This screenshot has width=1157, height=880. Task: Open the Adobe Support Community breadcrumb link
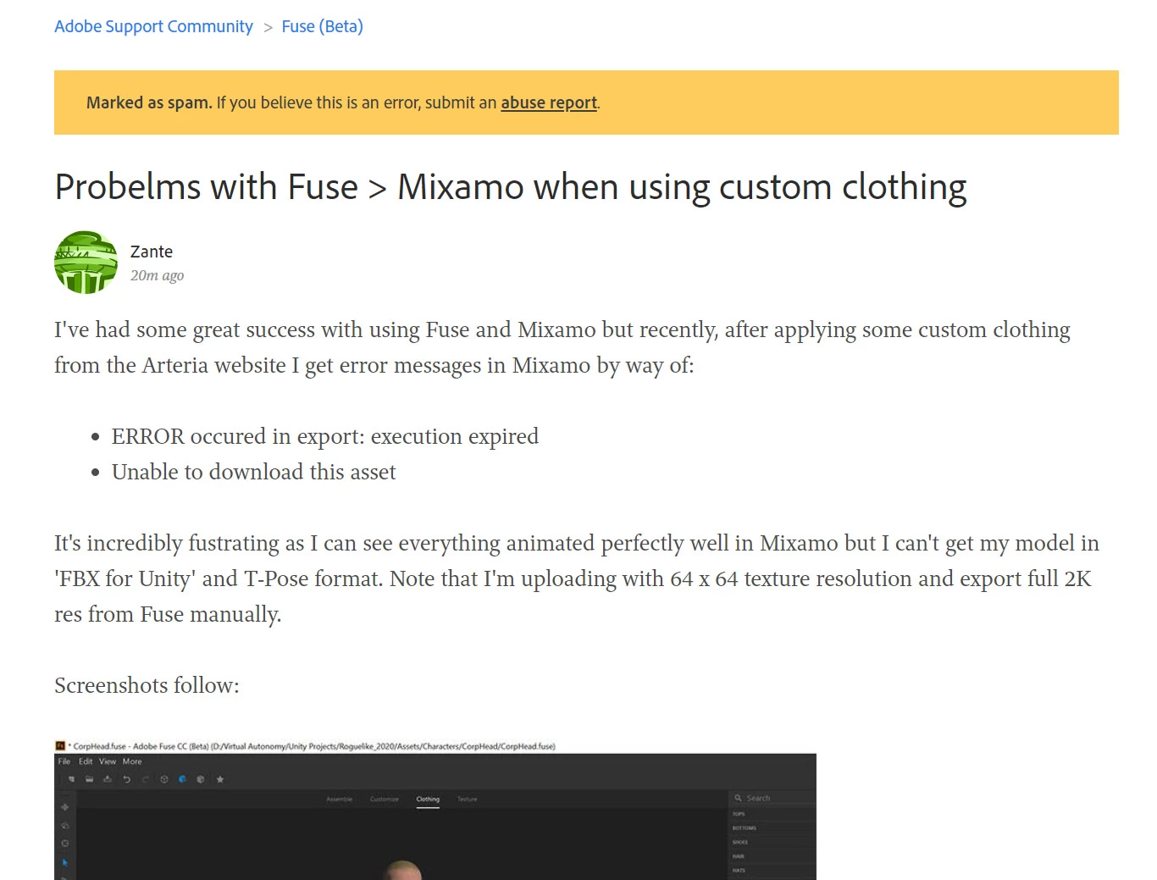click(x=153, y=26)
